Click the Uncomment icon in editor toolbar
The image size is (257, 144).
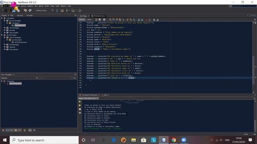click(x=157, y=20)
